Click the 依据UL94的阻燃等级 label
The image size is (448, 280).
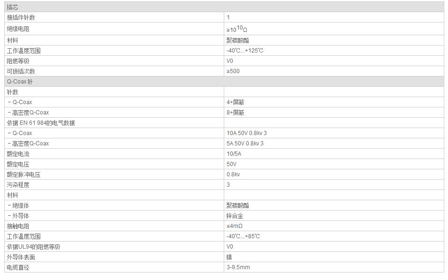(34, 247)
